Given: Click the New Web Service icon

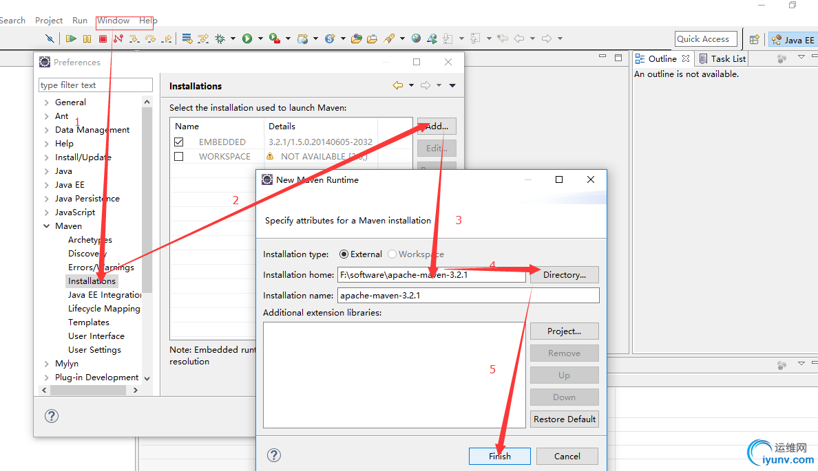Looking at the screenshot, I should (330, 39).
